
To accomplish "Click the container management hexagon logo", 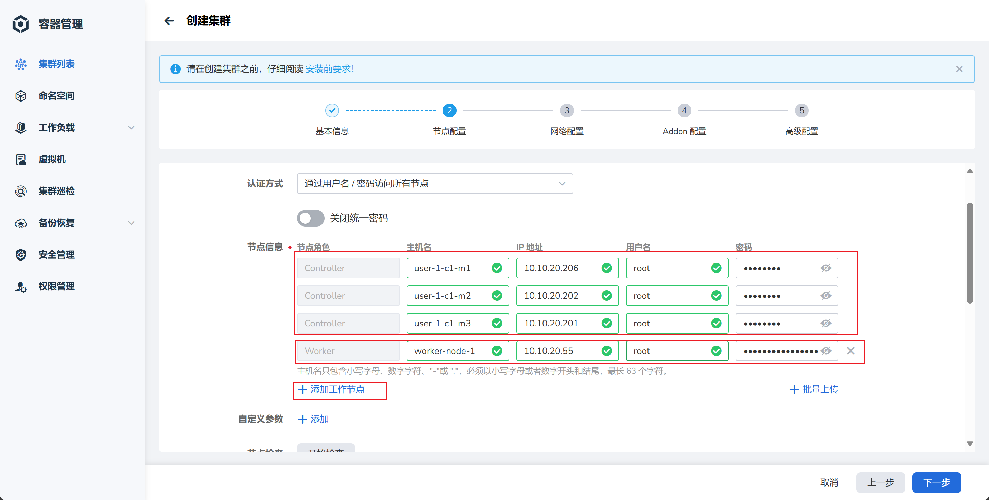I will (21, 24).
